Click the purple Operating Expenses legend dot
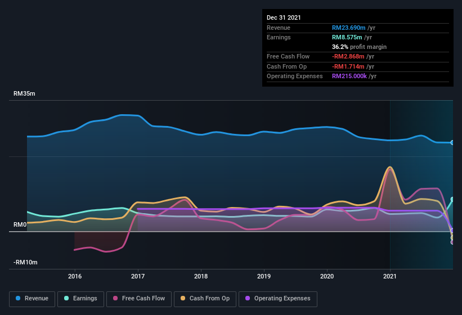The width and height of the screenshot is (462, 315). [248, 299]
